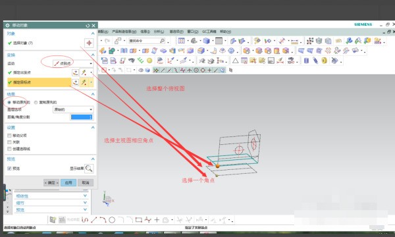395x237 pixels.
Task: Select the rectangle sketch tool in bottom toolbar
Action: (138, 220)
